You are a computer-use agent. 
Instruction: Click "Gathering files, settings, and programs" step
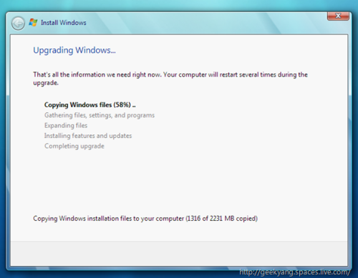coord(100,115)
